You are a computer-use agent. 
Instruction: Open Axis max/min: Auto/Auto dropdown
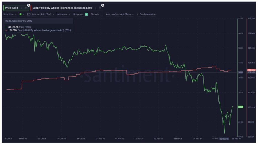[120, 14]
